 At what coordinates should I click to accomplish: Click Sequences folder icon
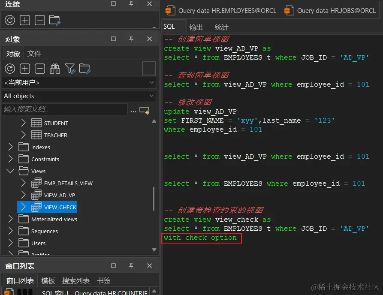[x=24, y=231]
